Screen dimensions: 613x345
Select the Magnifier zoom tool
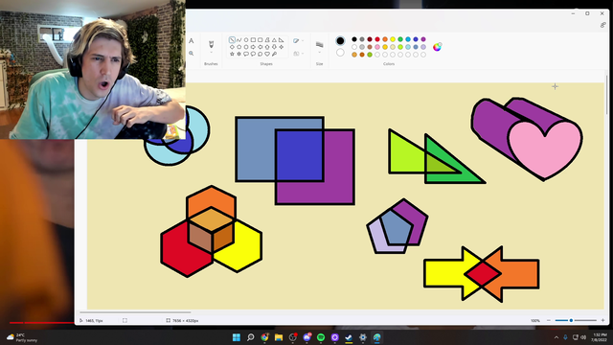[192, 54]
